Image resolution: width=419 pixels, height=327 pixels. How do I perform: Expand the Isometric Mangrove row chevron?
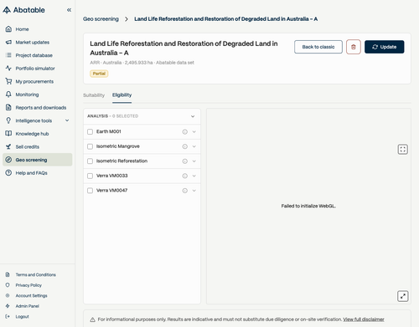(x=194, y=146)
